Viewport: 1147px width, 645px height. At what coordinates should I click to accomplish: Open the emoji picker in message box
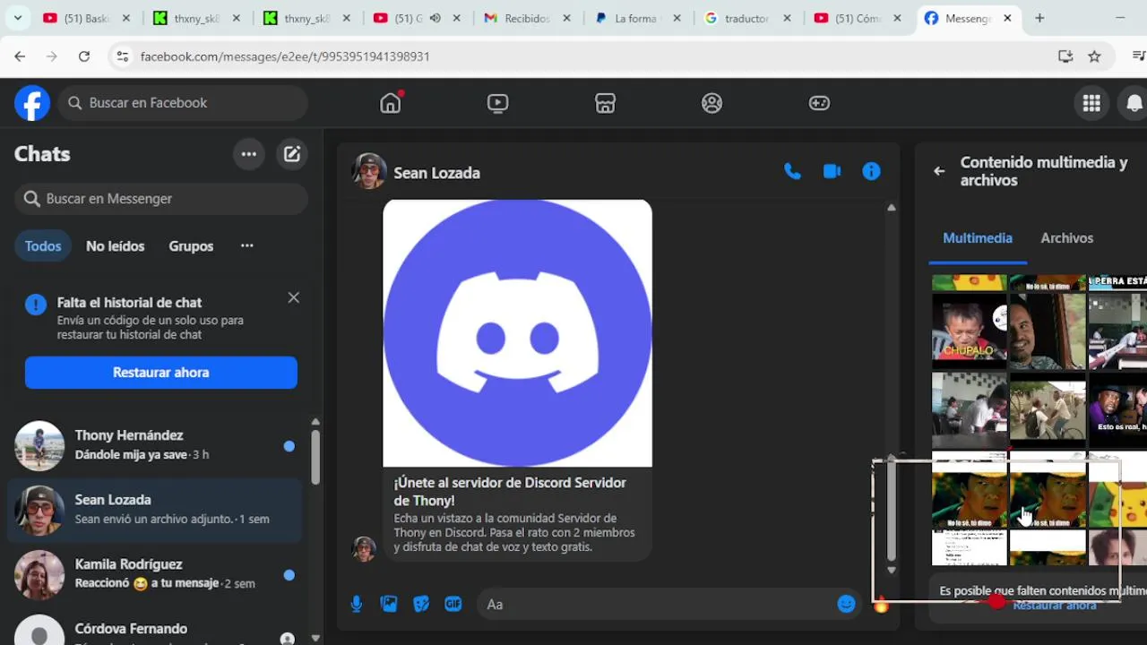[846, 604]
